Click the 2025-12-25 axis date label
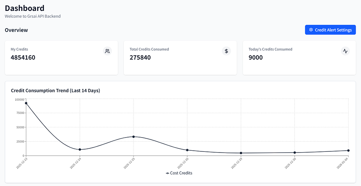361x186 pixels. 129,163
